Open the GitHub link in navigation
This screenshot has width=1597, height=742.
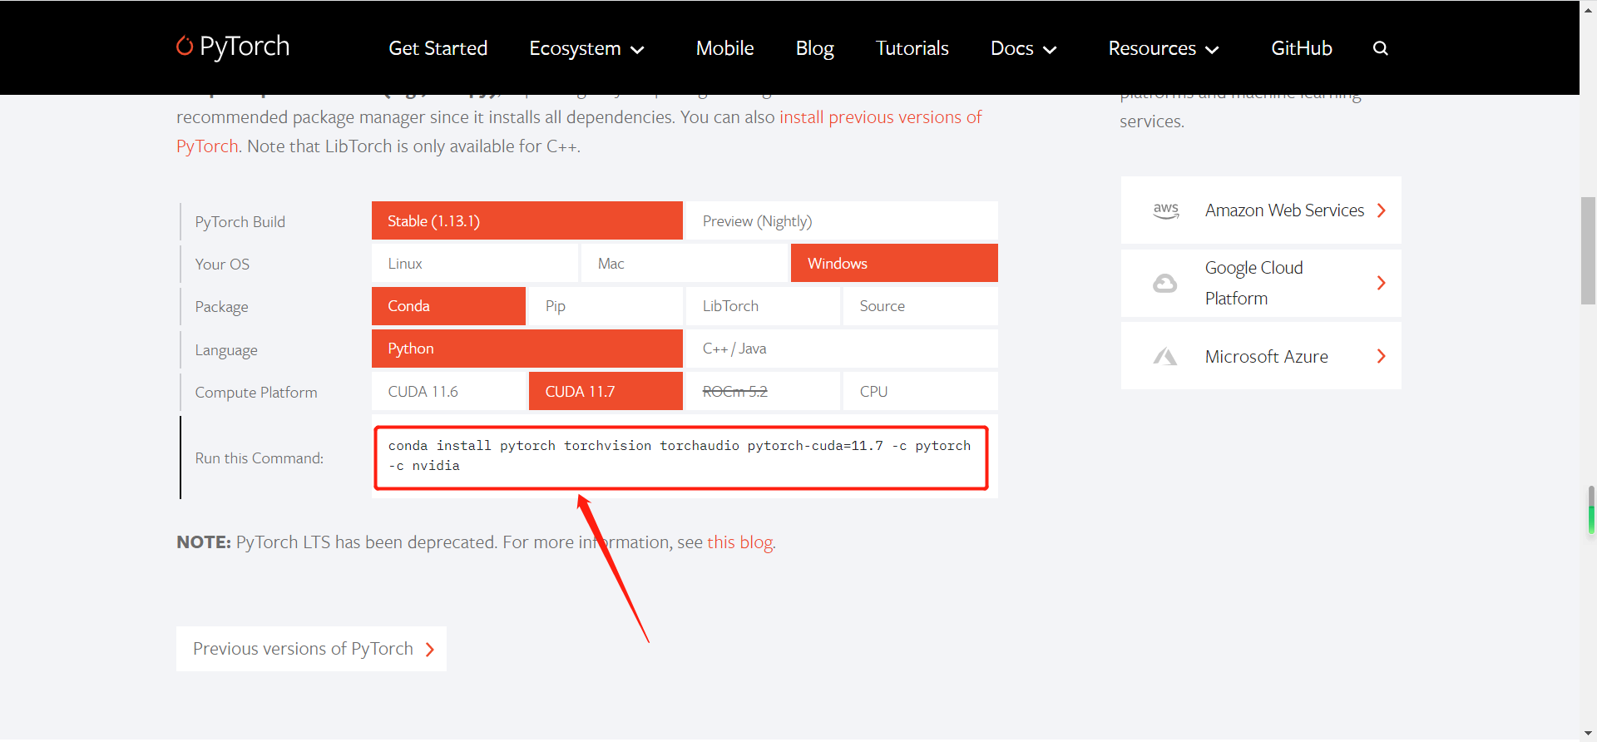pos(1302,48)
